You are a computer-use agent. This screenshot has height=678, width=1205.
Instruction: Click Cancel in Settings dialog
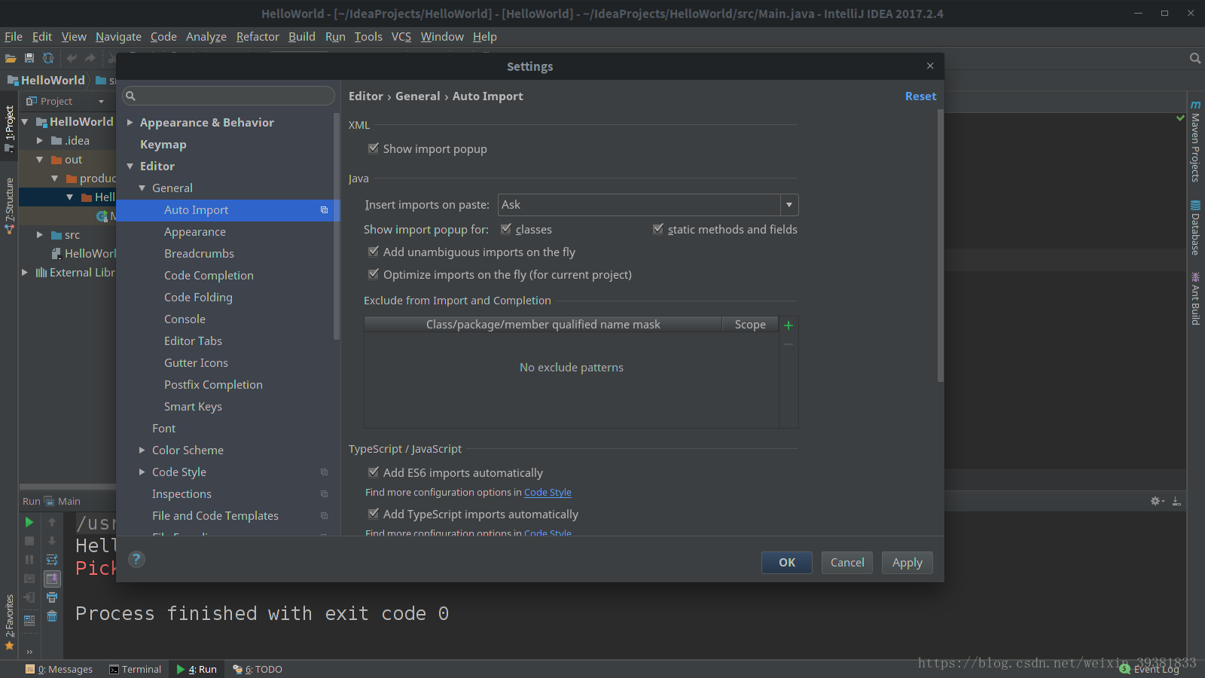847,563
